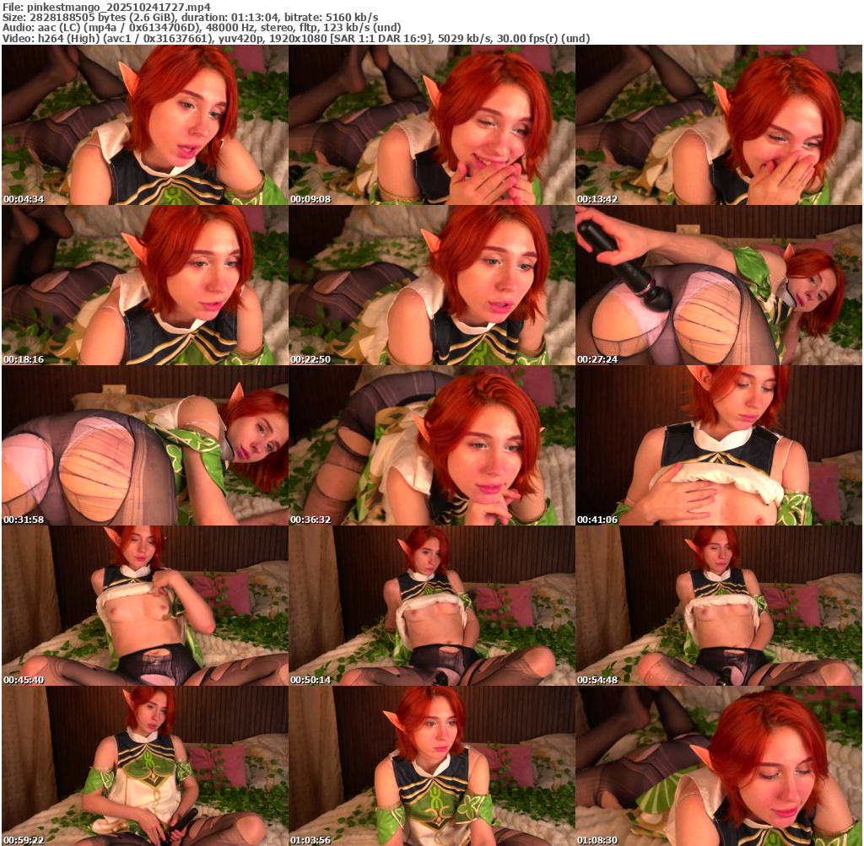864x846 pixels.
Task: Click the thumbnail stamped 01:03:56
Action: click(431, 766)
